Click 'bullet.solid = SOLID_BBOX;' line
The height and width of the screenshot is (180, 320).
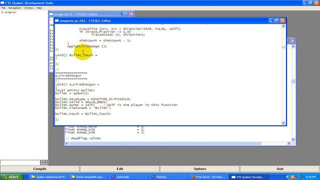[81, 102]
